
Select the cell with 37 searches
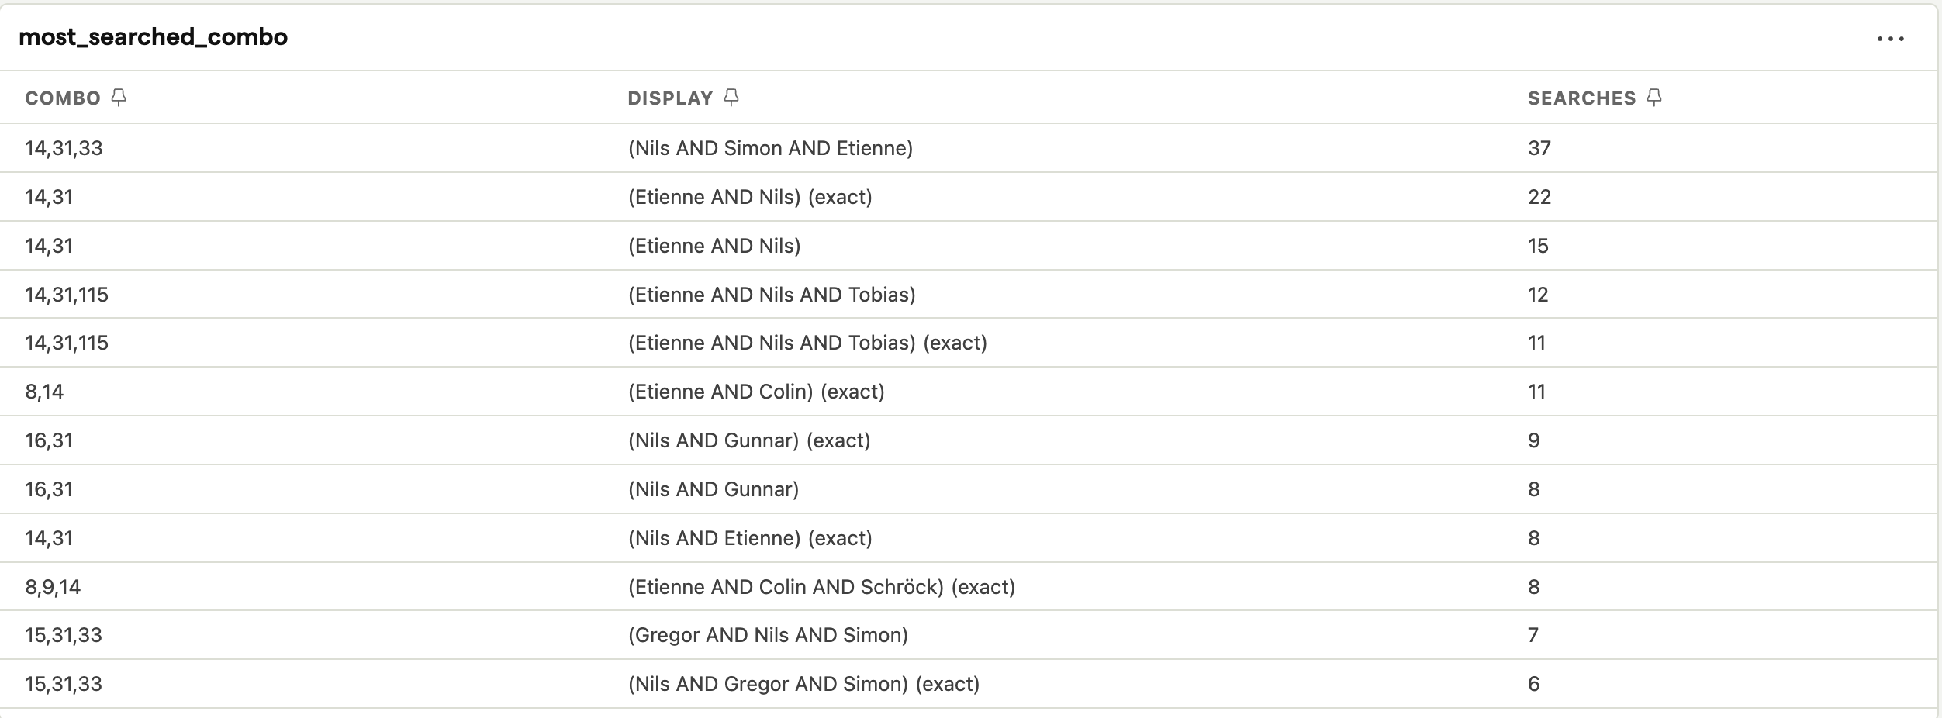(1539, 148)
